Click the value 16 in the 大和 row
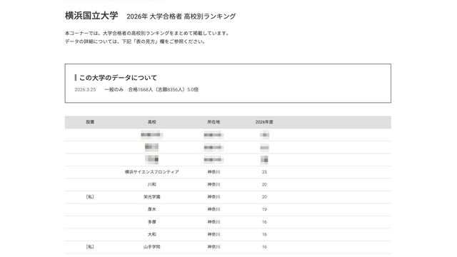This screenshot has width=457, height=257. click(x=264, y=234)
